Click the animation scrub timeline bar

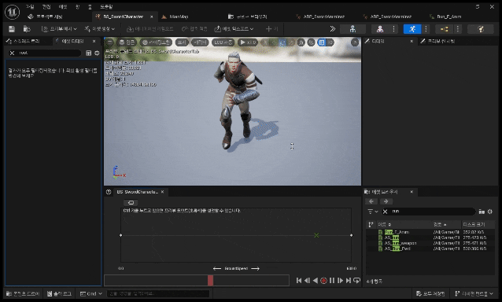point(197,281)
